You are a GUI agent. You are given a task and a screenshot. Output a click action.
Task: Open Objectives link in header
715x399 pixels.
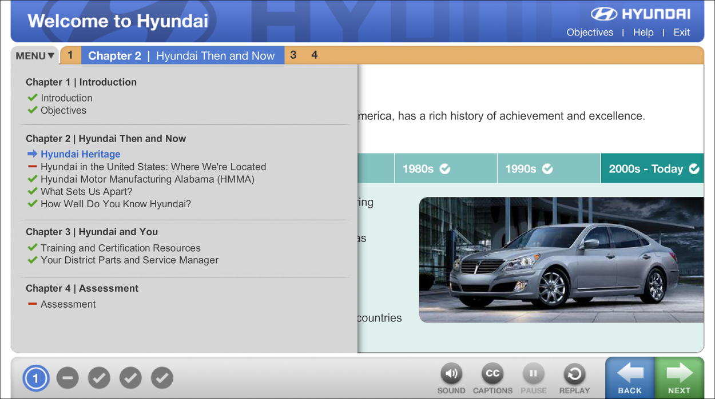590,33
